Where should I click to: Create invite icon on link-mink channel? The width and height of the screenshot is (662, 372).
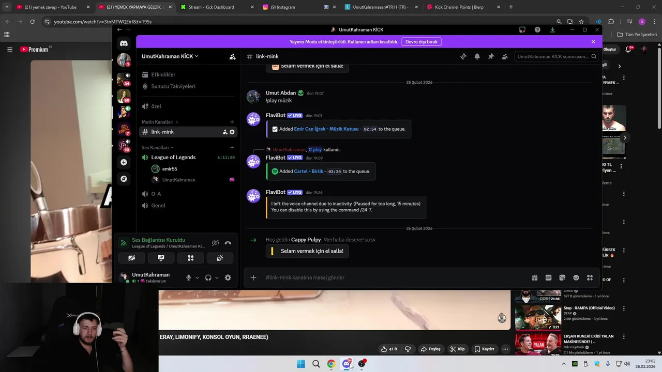point(225,132)
